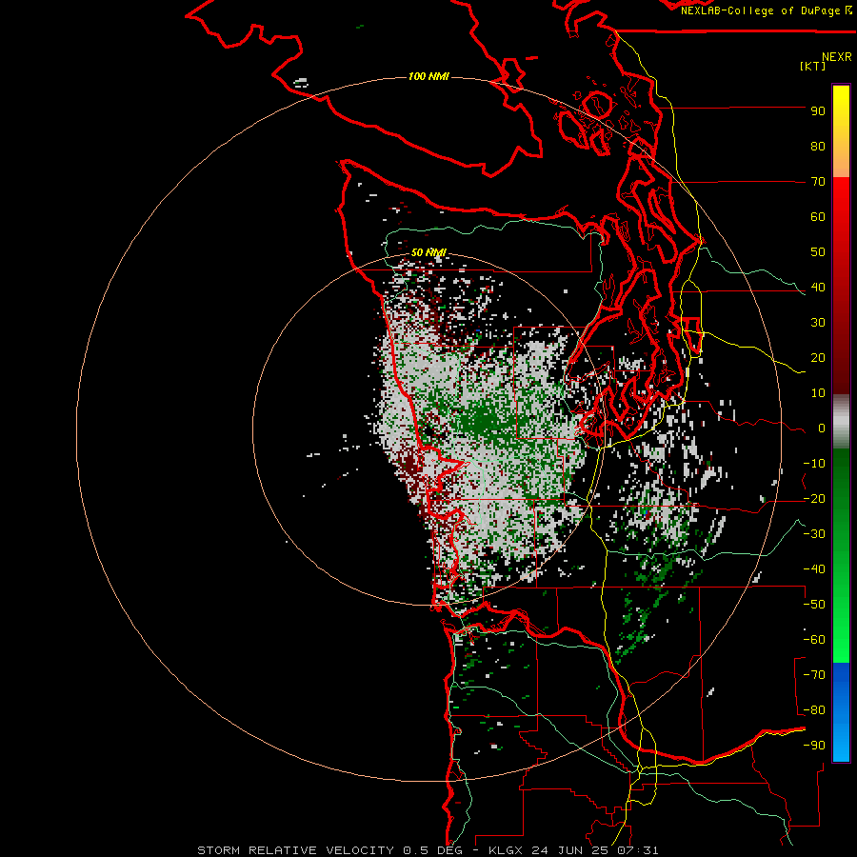The width and height of the screenshot is (857, 857).
Task: Click the "60" value on velocity scale
Action: point(818,216)
